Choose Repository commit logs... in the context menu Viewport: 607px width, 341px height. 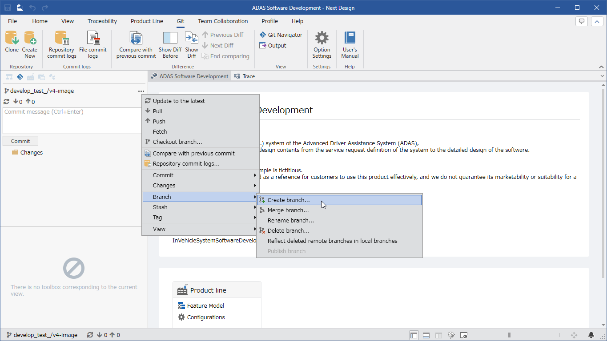[201, 163]
